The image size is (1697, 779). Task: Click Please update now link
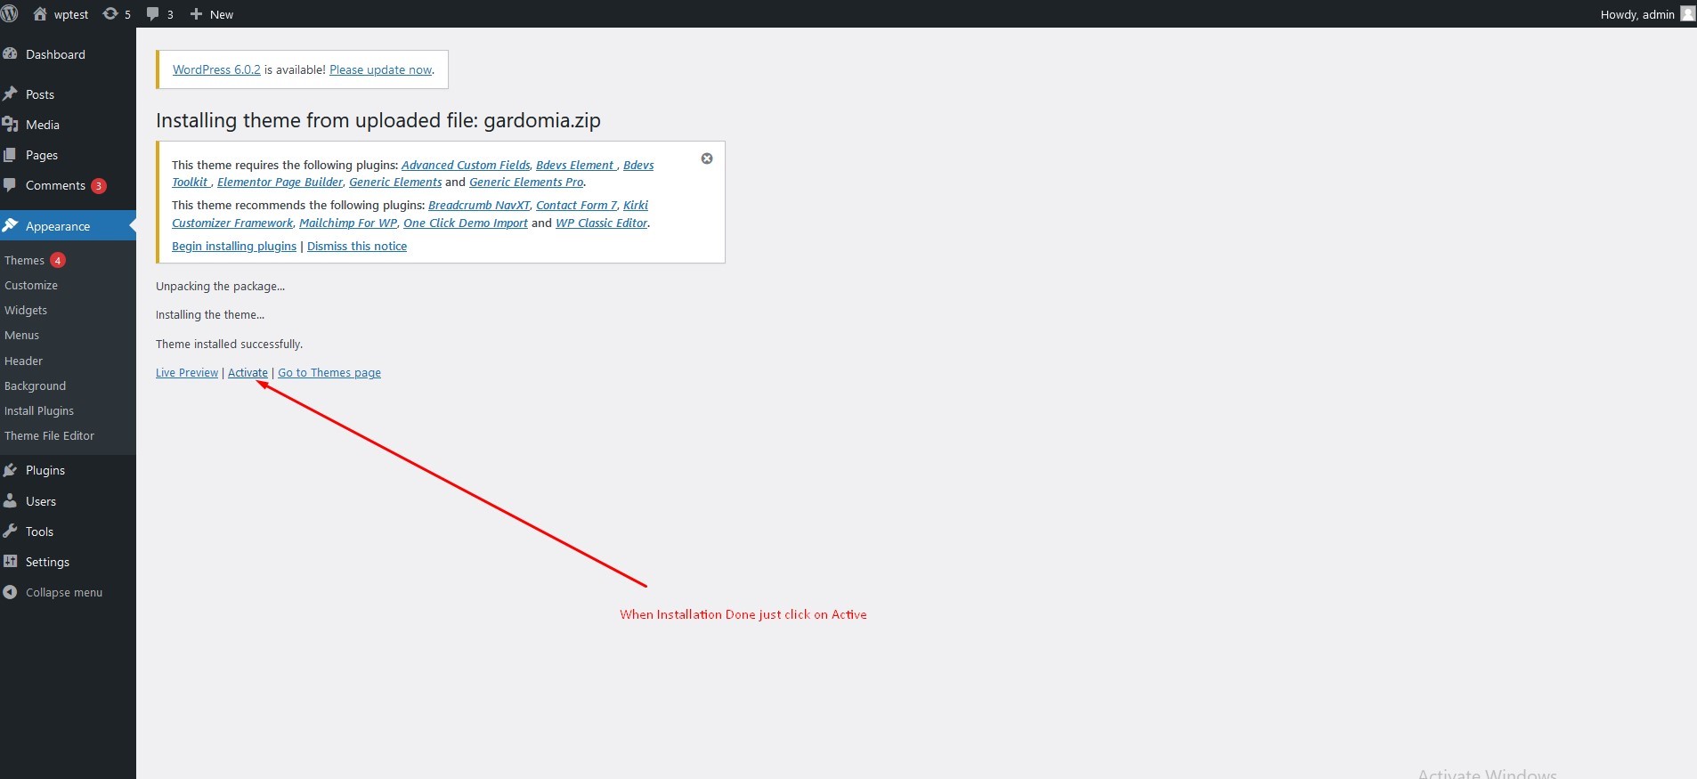381,69
